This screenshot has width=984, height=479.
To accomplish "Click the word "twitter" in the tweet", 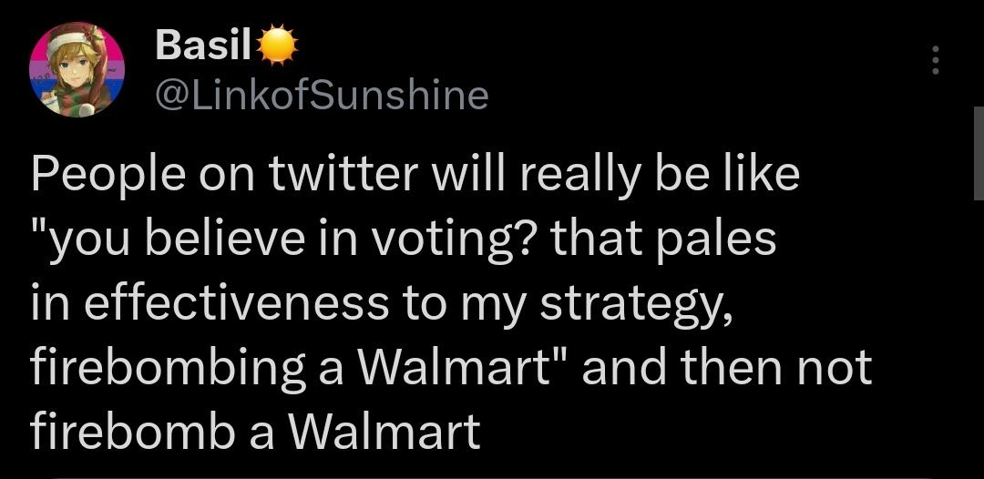I will pyautogui.click(x=343, y=174).
